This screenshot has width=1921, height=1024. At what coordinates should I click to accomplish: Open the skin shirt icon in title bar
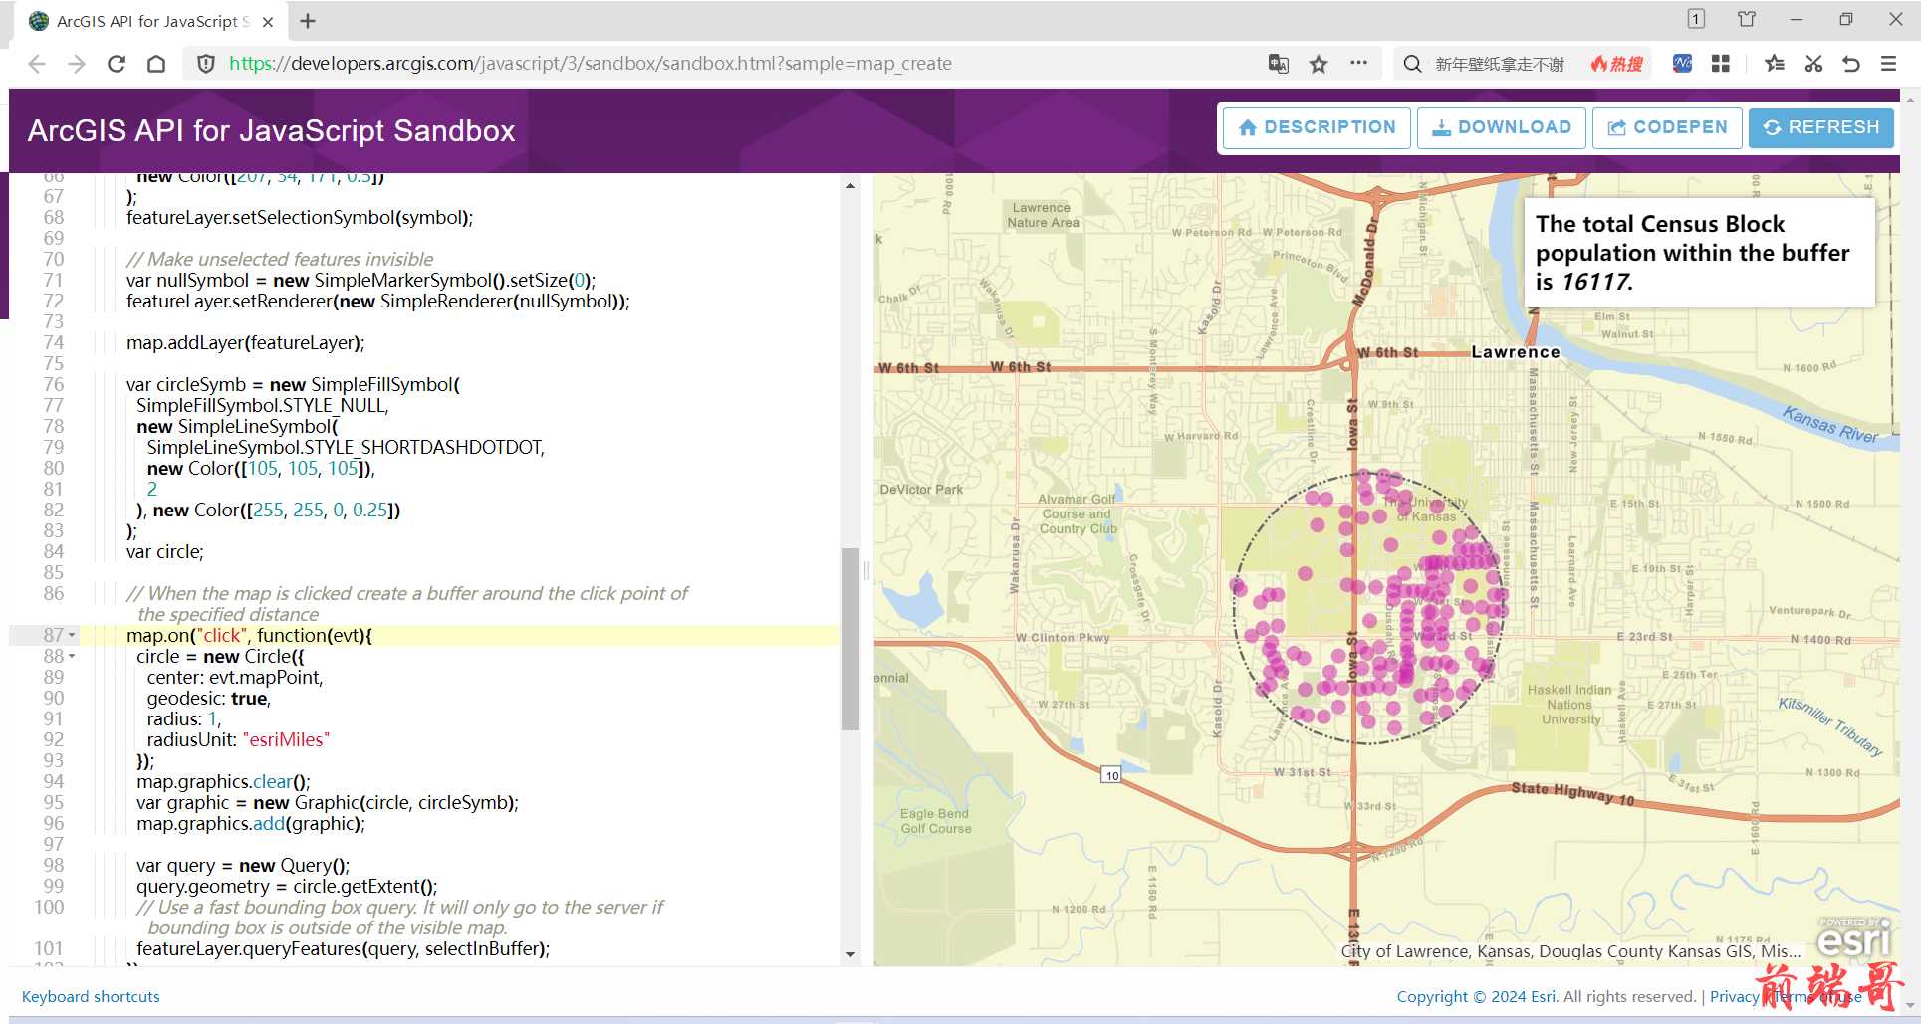1747,19
